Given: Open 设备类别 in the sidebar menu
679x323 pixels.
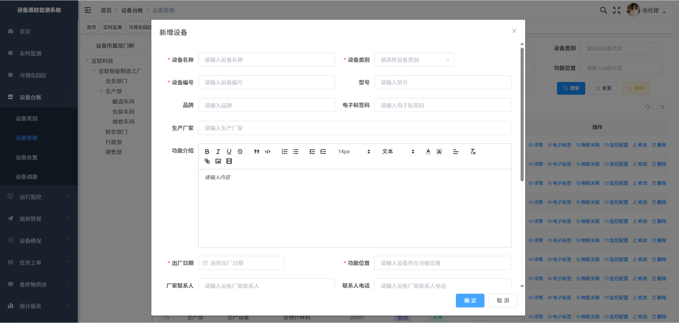Looking at the screenshot, I should pyautogui.click(x=27, y=118).
